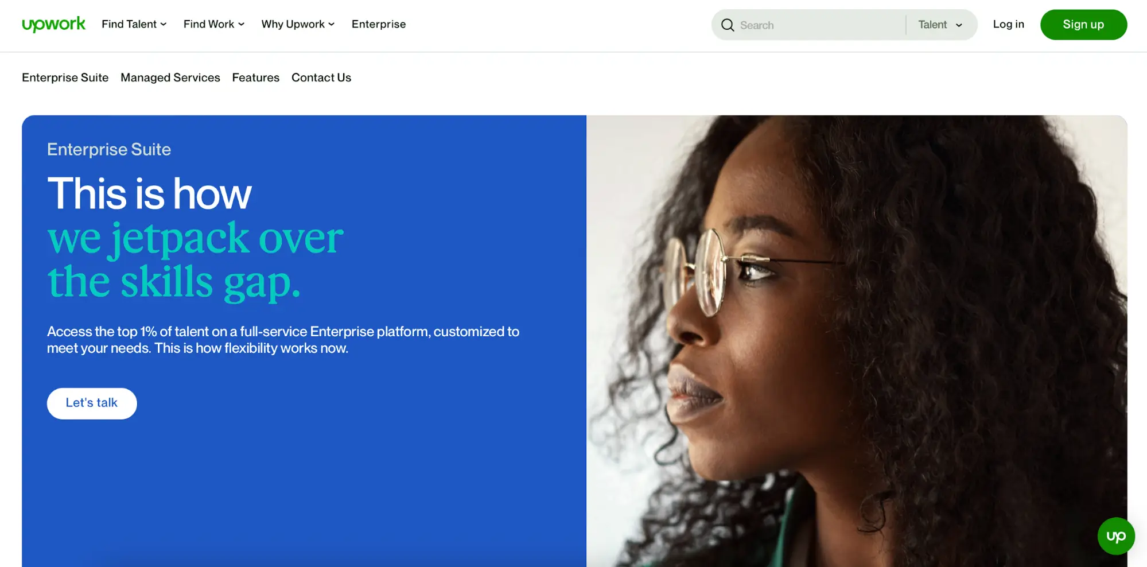The width and height of the screenshot is (1147, 567).
Task: Click the Upwork logo in header
Action: click(53, 24)
